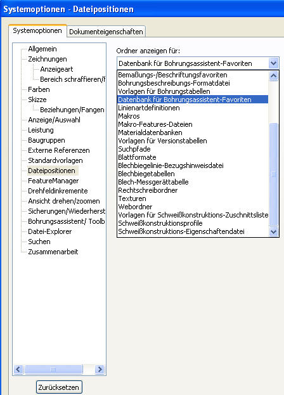The image size is (284, 395).
Task: Choose Makros from the folder list
Action: click(x=129, y=116)
